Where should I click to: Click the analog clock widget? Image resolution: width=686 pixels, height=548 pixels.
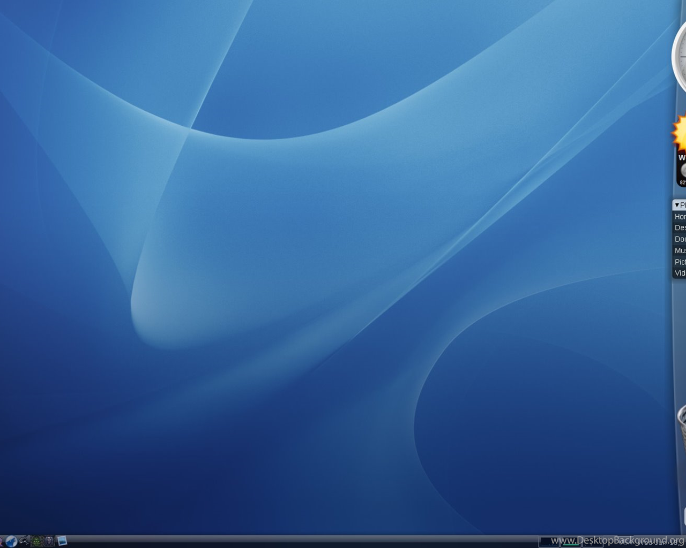680,57
